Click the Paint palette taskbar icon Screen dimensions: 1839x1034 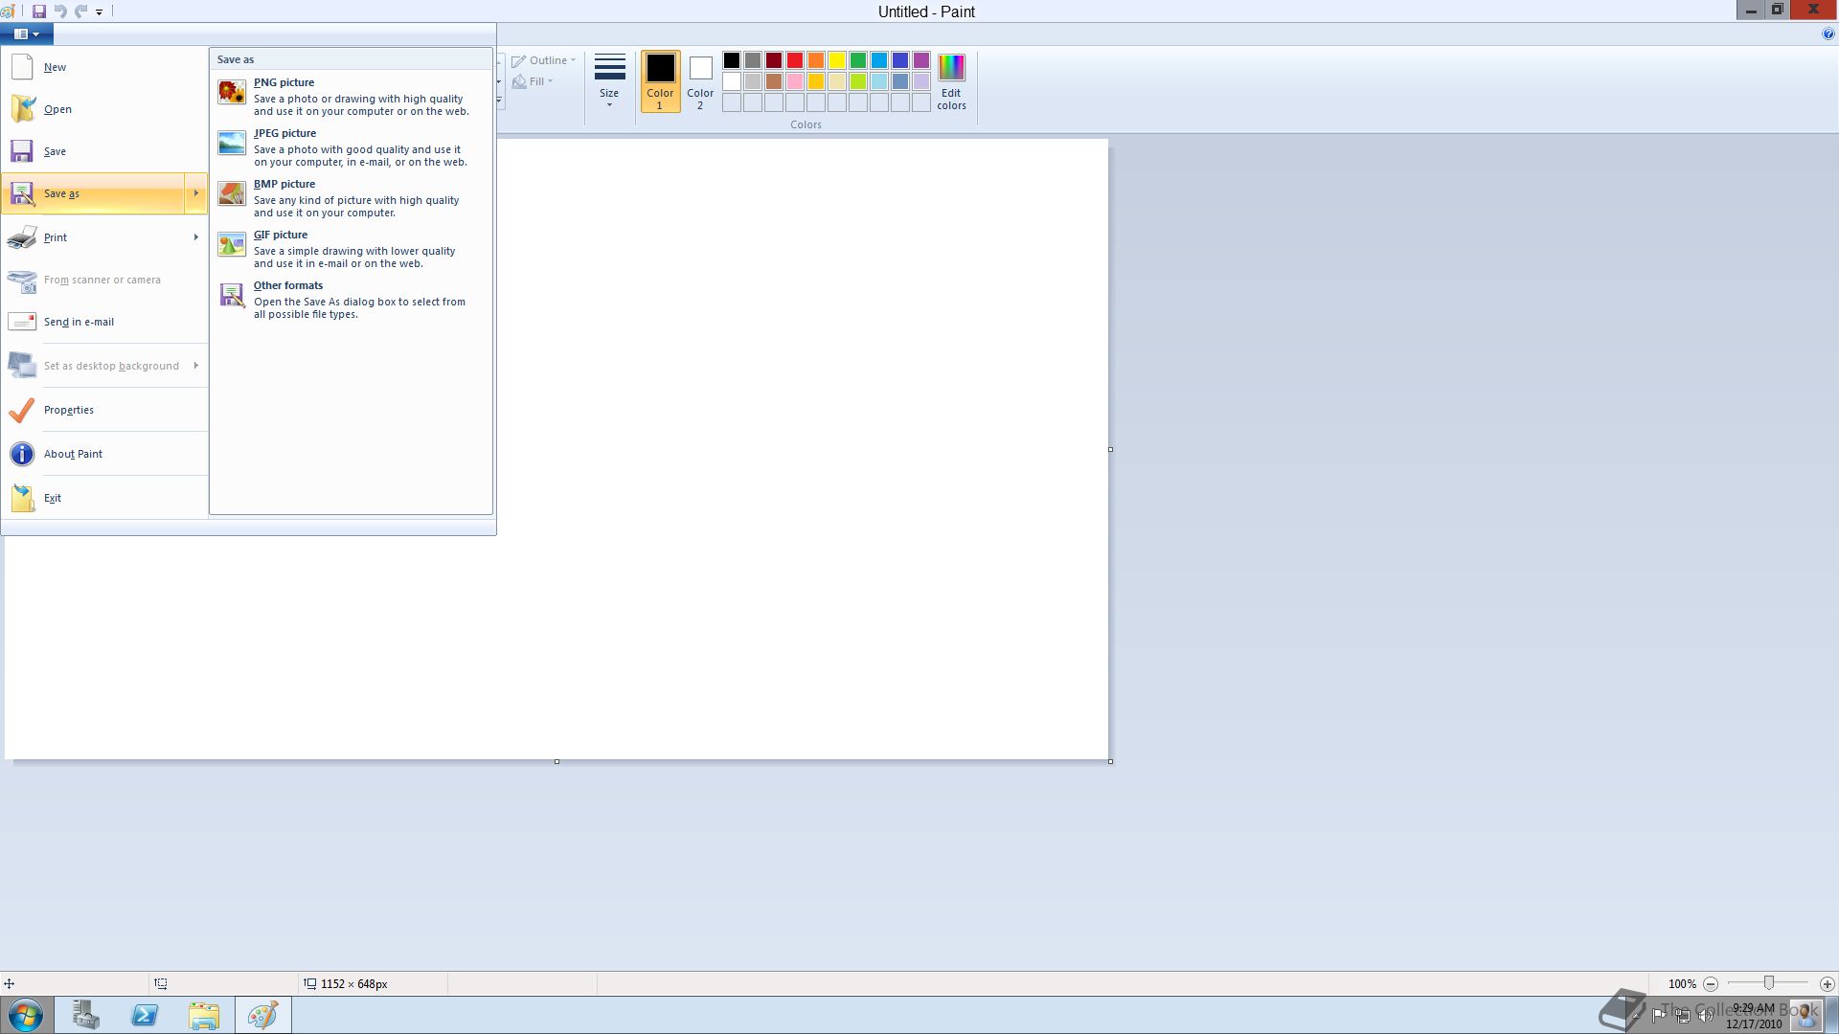[x=263, y=1015]
